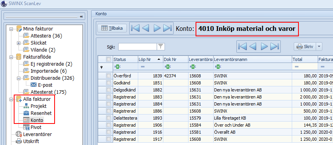The height and width of the screenshot is (145, 333).
Task: Sort by the Total column header
Action: 305,59
